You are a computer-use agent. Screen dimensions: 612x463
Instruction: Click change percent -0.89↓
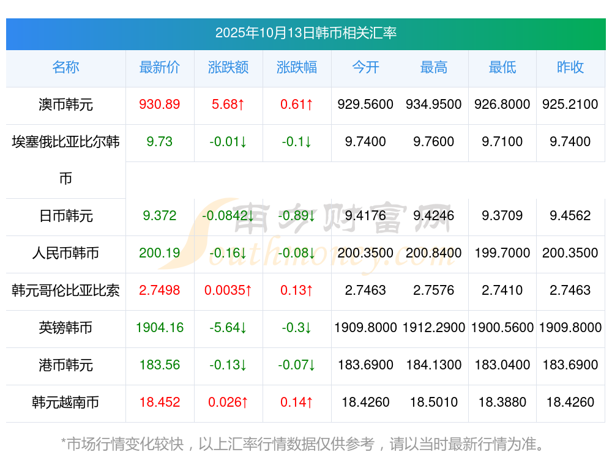coord(297,216)
